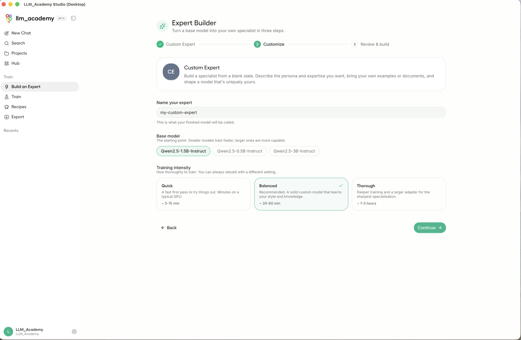Click the llm_academy logo icon

[x=9, y=18]
